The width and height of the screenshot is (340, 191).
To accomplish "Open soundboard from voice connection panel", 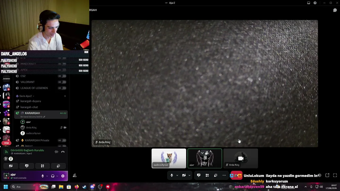I will click(x=58, y=166).
